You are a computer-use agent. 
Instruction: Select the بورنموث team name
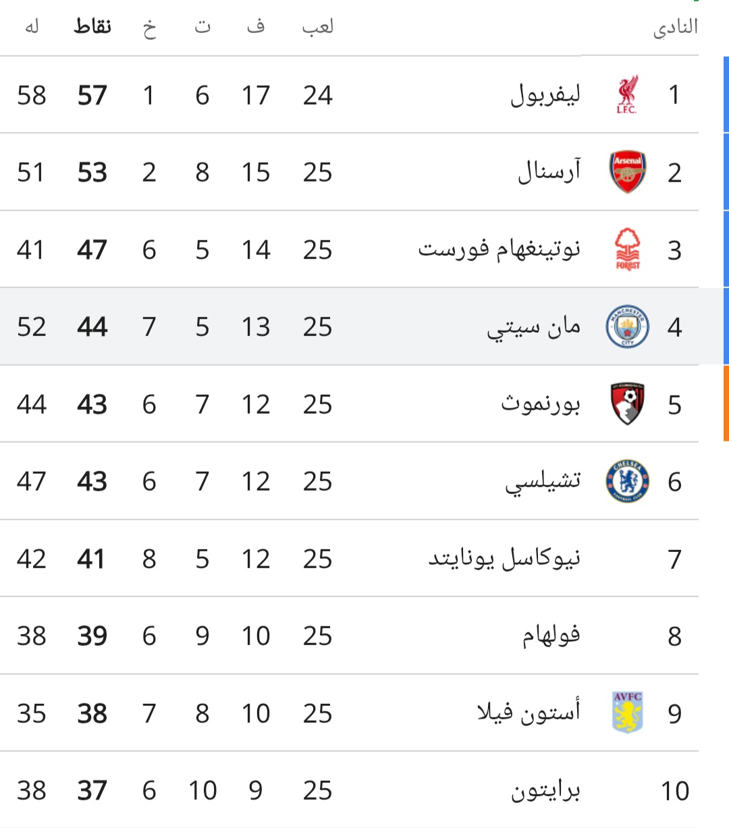[541, 404]
